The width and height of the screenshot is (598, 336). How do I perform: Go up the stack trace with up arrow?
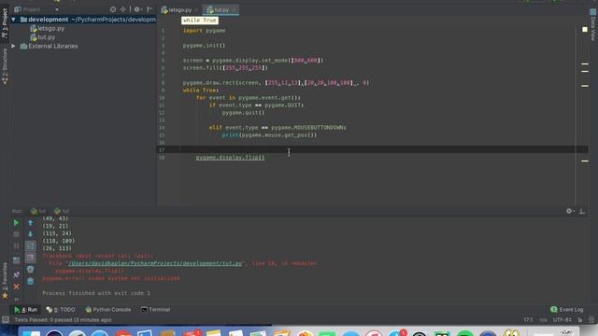pos(31,222)
